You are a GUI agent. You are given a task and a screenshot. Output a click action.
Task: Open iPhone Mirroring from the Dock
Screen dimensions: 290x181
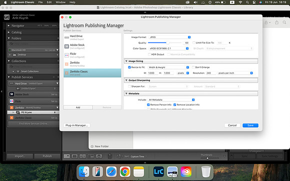pyautogui.click(x=97, y=171)
